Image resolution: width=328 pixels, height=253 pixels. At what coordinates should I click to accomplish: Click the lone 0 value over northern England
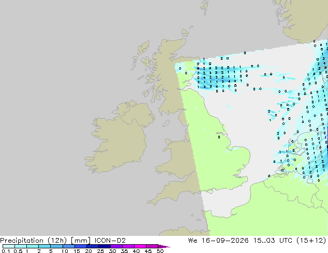[219, 137]
